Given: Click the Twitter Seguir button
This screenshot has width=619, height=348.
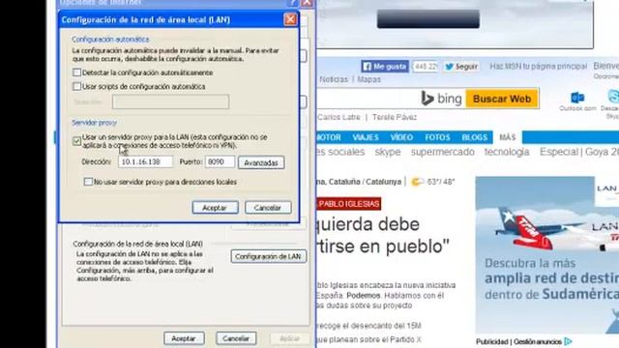Looking at the screenshot, I should pyautogui.click(x=461, y=67).
